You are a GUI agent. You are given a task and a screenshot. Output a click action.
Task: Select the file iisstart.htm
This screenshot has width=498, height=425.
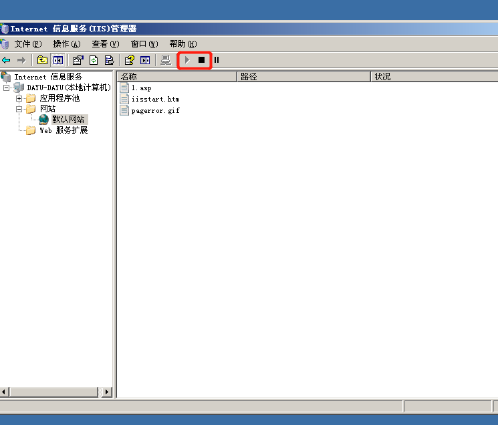(x=156, y=100)
